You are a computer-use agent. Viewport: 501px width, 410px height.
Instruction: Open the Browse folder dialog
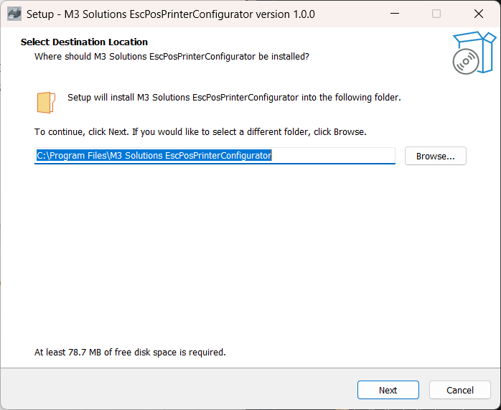(435, 156)
